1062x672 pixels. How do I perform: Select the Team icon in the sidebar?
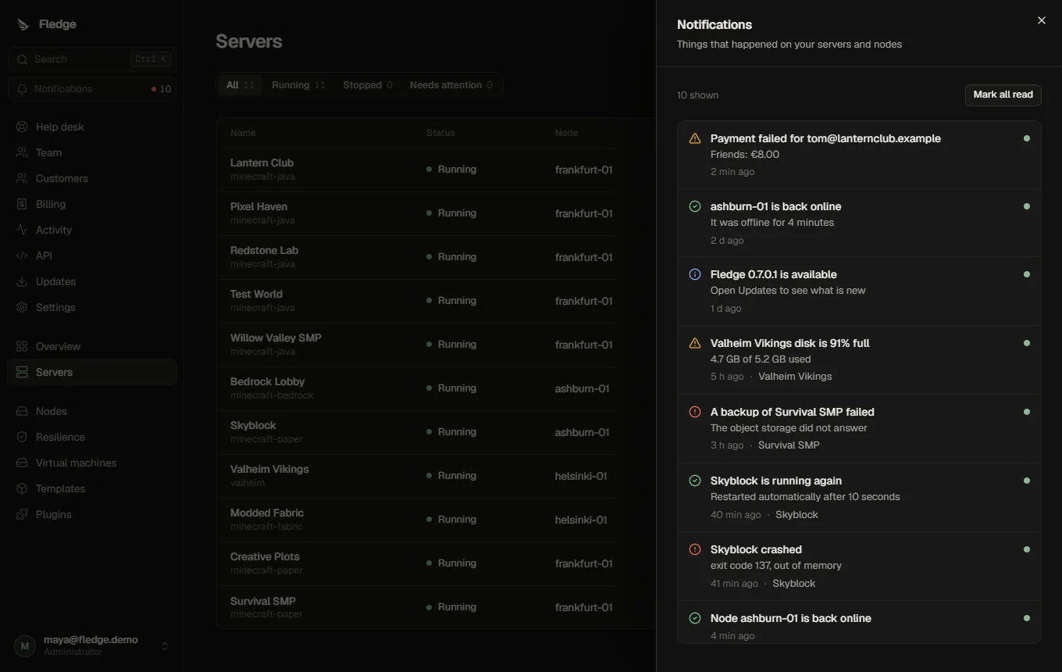(x=22, y=152)
